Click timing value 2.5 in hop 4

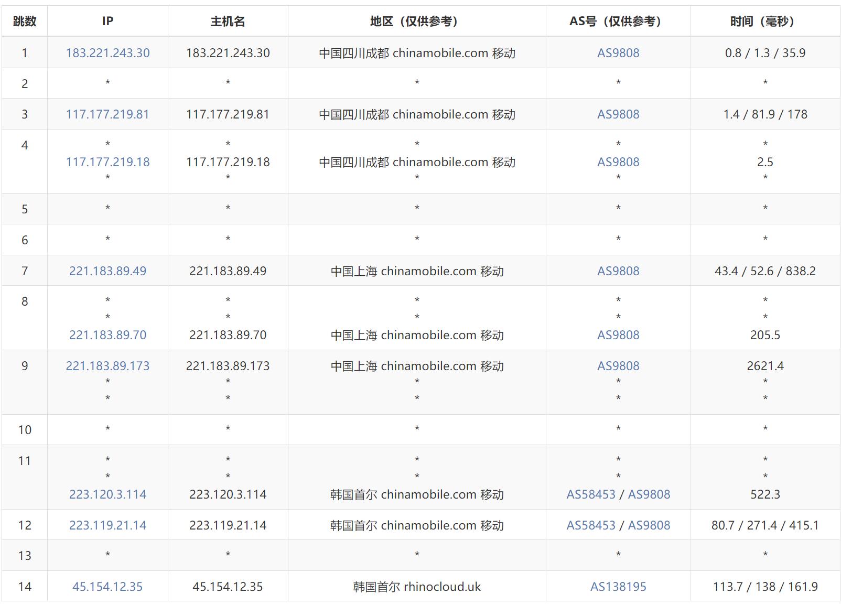click(x=765, y=162)
